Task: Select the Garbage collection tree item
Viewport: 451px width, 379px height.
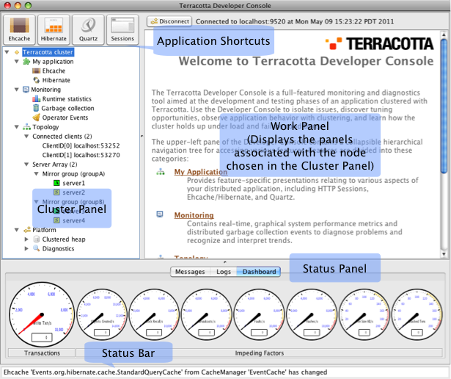Action: (x=67, y=108)
